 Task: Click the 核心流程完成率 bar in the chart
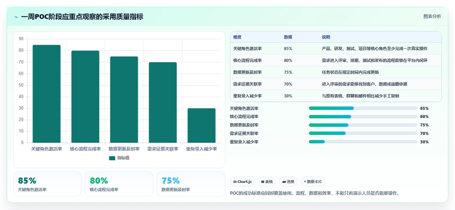coord(85,97)
